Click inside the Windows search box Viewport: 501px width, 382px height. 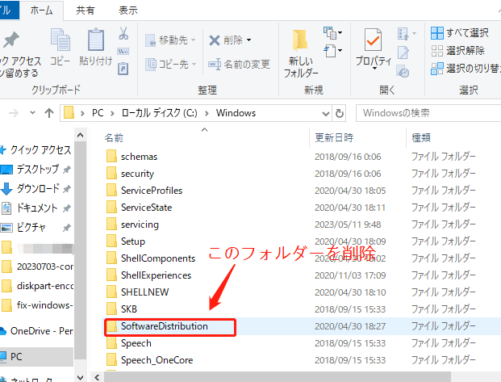click(x=428, y=113)
